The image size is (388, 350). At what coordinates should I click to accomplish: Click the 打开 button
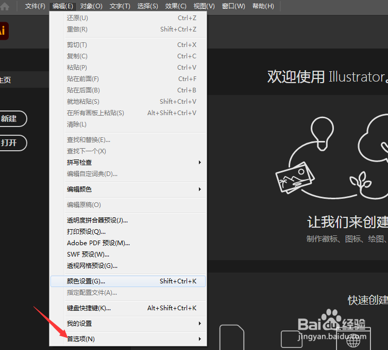(13, 143)
